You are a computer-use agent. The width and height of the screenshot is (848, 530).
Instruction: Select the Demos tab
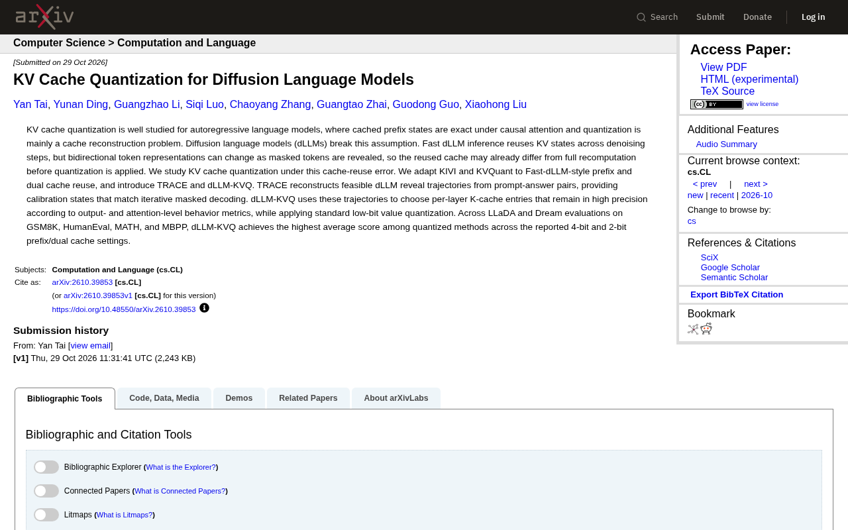coord(239,398)
